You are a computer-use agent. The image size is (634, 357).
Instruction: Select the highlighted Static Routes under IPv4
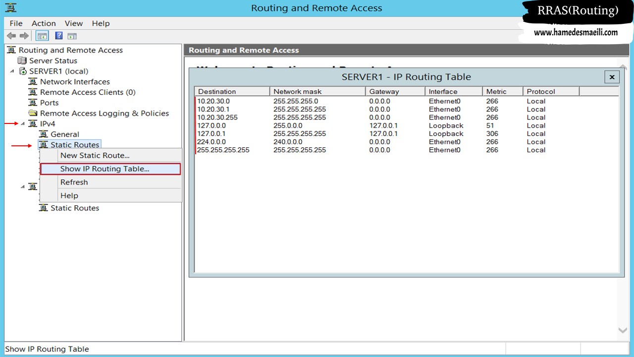(x=75, y=144)
